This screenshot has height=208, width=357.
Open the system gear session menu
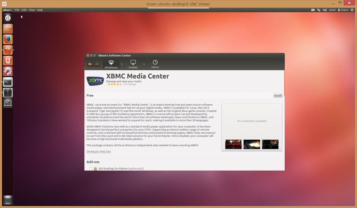[352, 10]
